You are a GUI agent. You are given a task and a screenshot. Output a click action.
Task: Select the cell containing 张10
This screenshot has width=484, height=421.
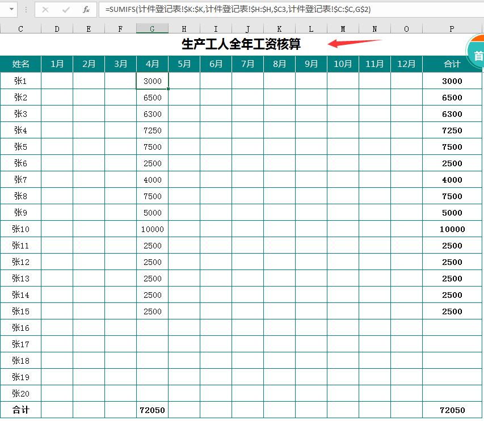(20, 229)
